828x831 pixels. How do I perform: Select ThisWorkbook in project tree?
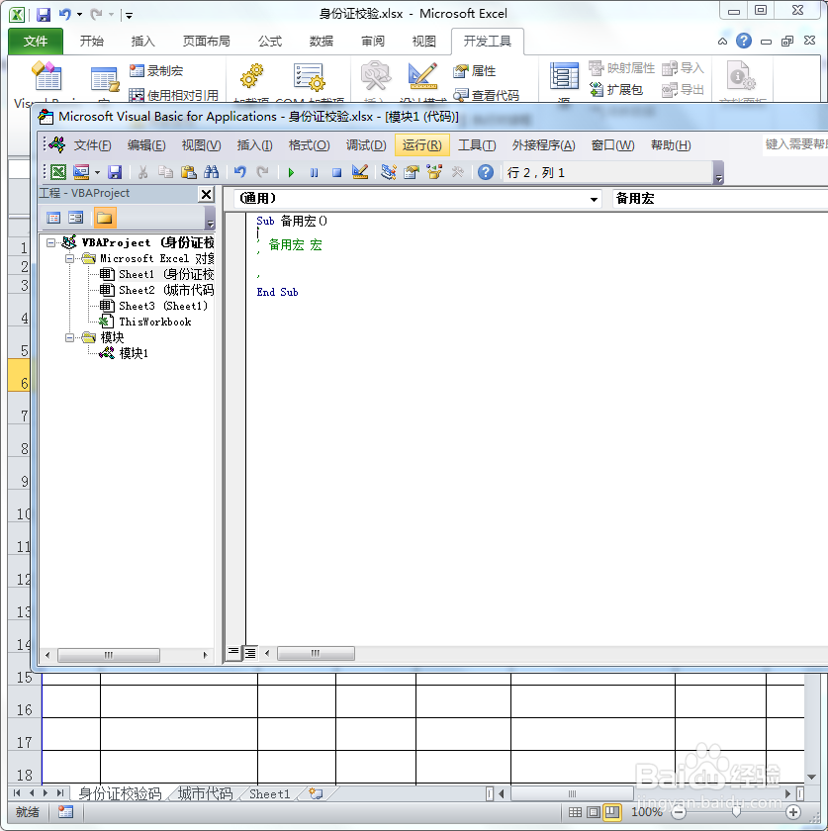[145, 322]
